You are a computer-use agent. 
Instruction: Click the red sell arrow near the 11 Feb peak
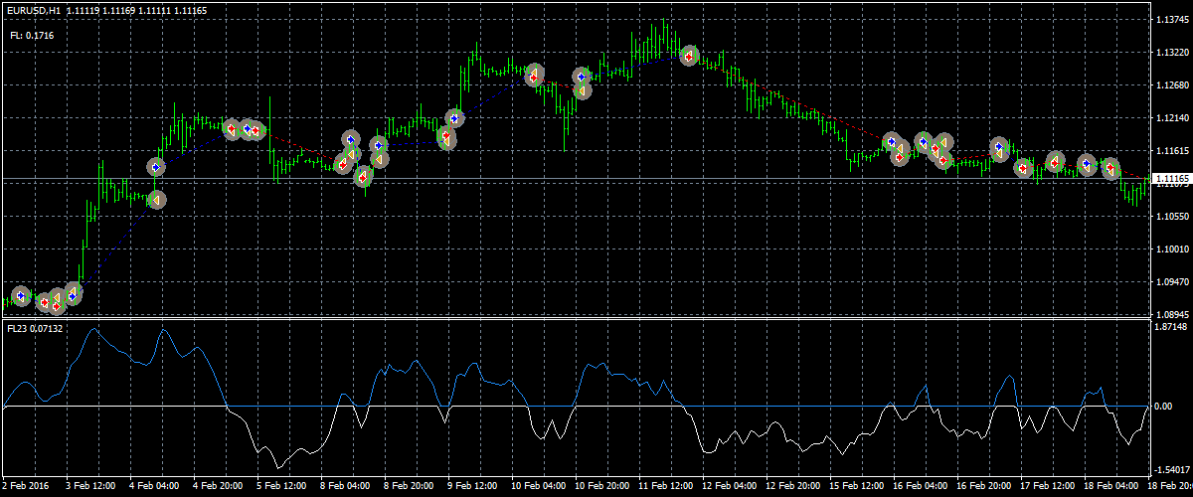coord(688,57)
